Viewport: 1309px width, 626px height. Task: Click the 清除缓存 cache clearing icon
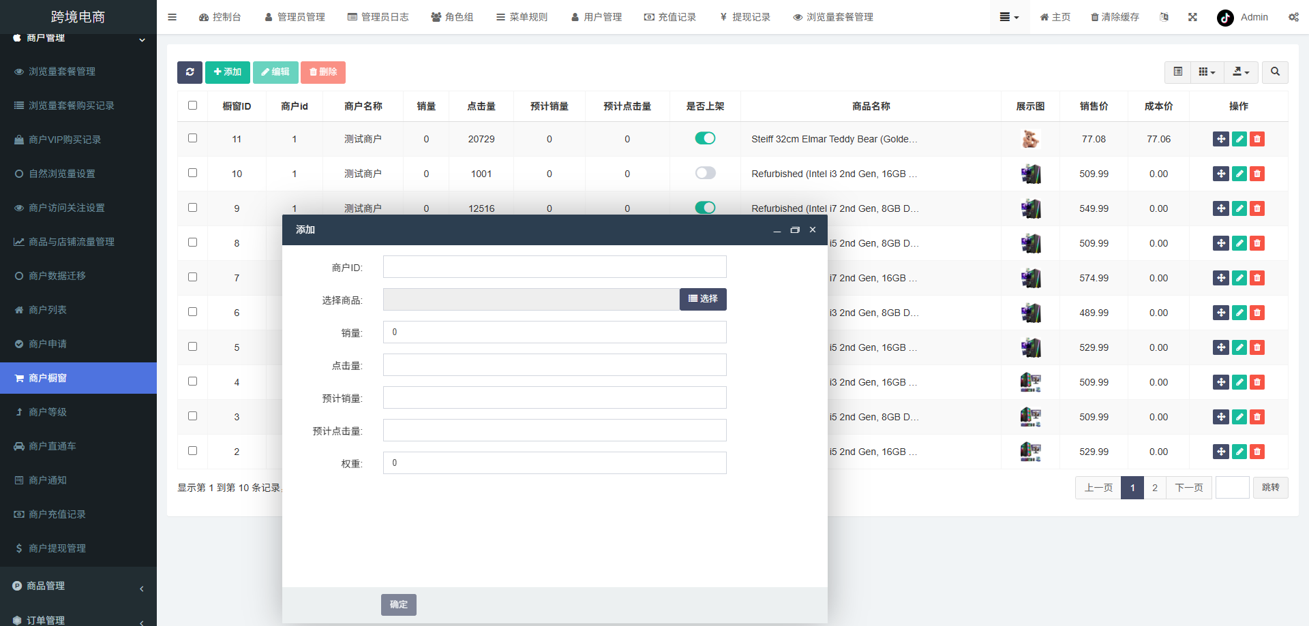tap(1114, 17)
